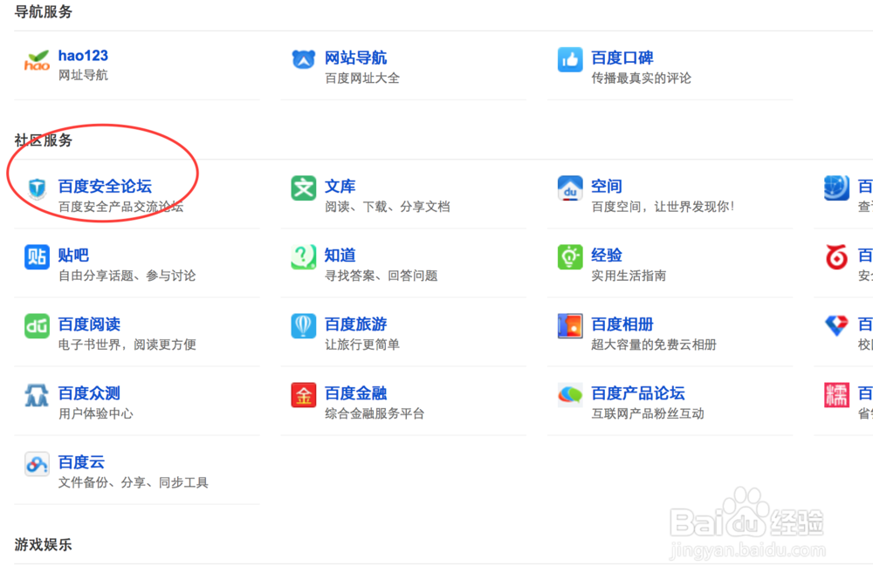Open the 百度口碑 link
The height and width of the screenshot is (580, 873).
(622, 58)
